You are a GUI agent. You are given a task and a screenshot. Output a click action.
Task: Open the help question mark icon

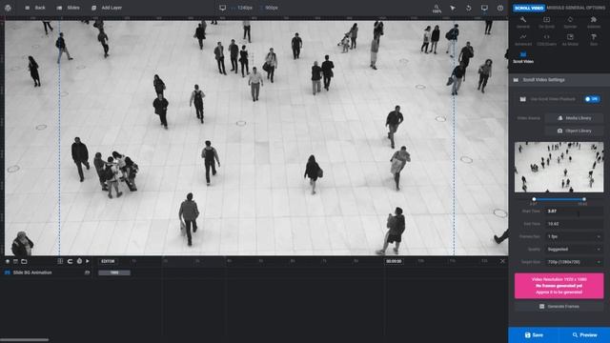tap(500, 8)
